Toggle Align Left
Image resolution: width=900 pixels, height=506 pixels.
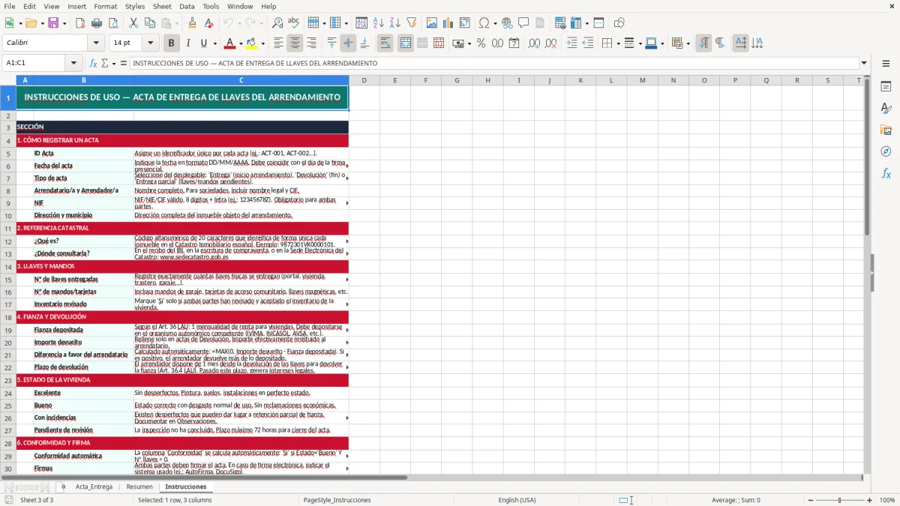tap(279, 43)
